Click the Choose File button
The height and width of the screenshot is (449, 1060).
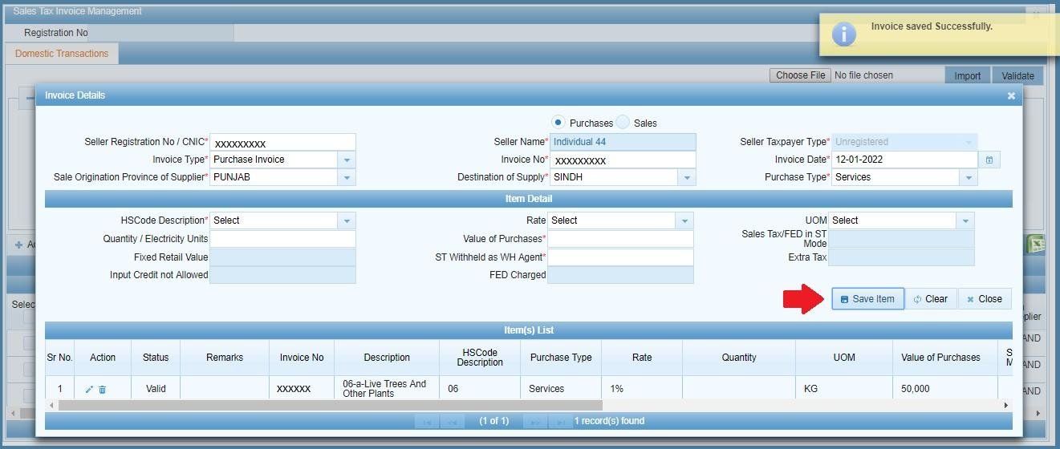(800, 75)
